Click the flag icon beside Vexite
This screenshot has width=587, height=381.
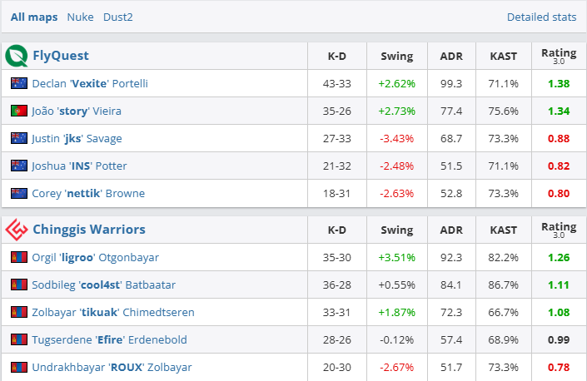coord(19,83)
